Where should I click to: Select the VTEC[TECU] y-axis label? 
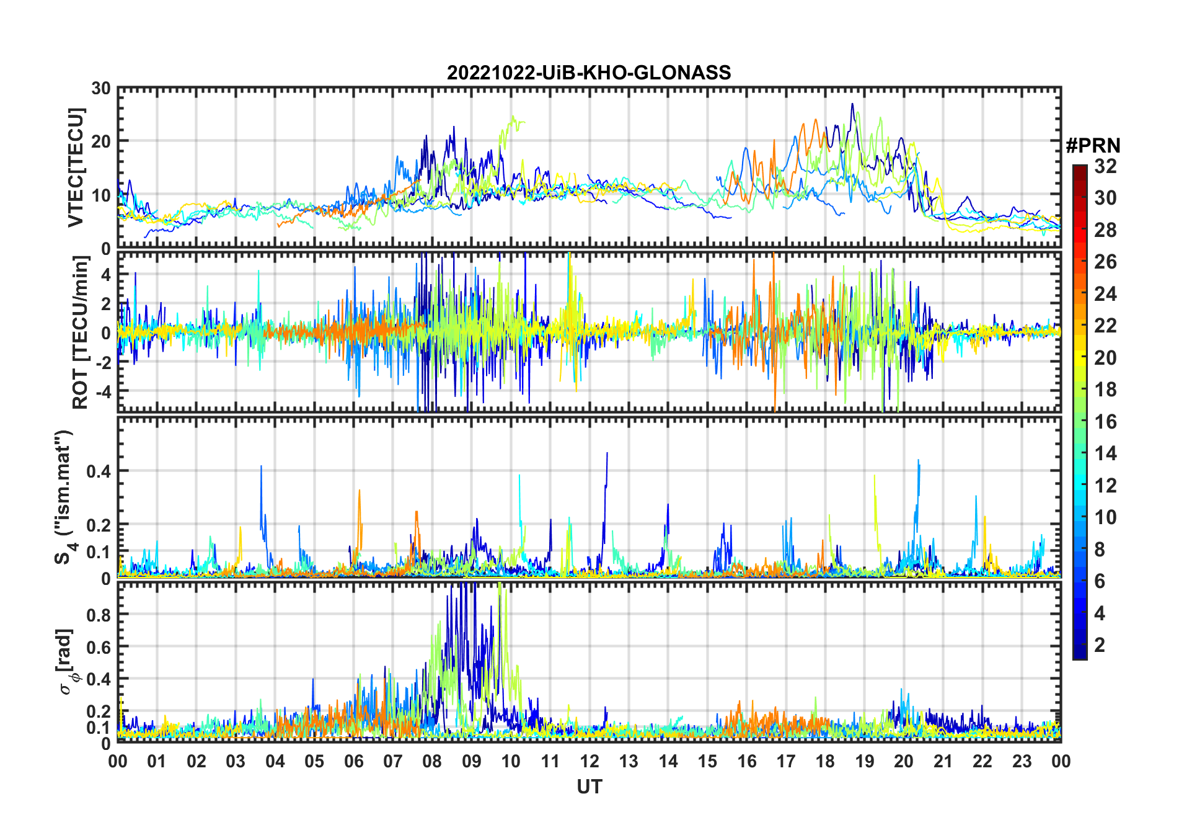[x=76, y=167]
